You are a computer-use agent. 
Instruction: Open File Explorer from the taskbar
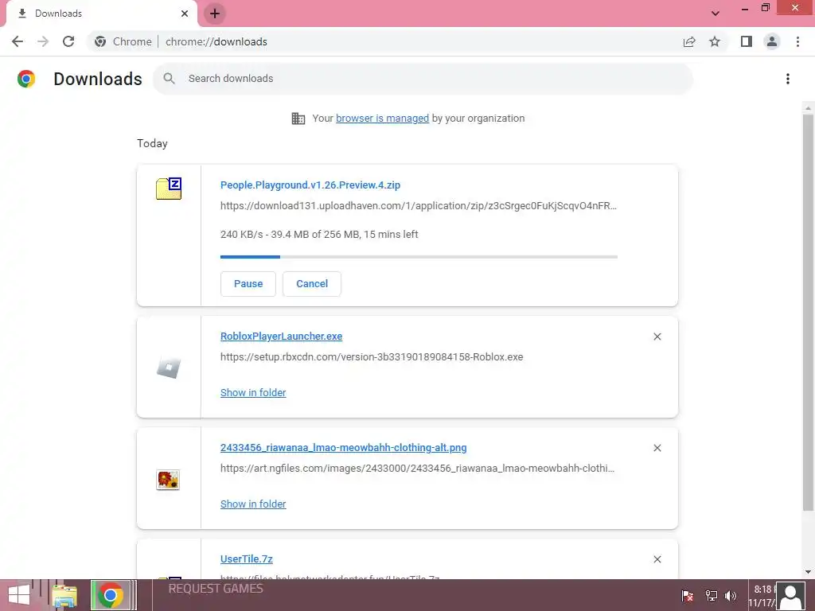tap(64, 595)
